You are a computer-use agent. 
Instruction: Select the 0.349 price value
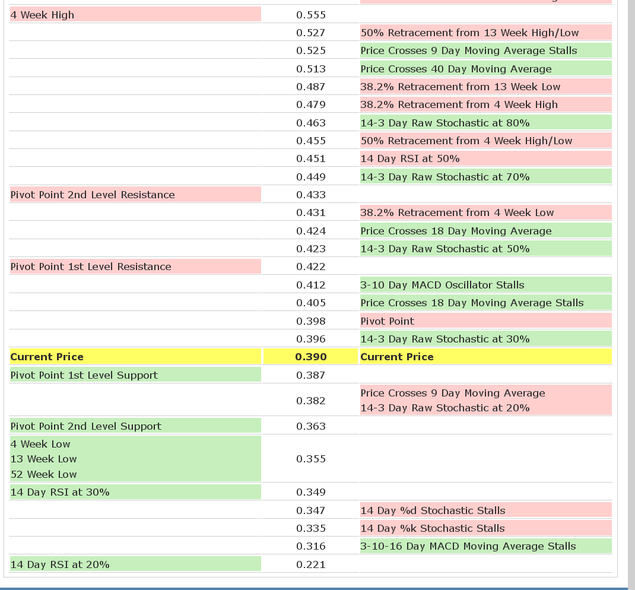click(310, 492)
